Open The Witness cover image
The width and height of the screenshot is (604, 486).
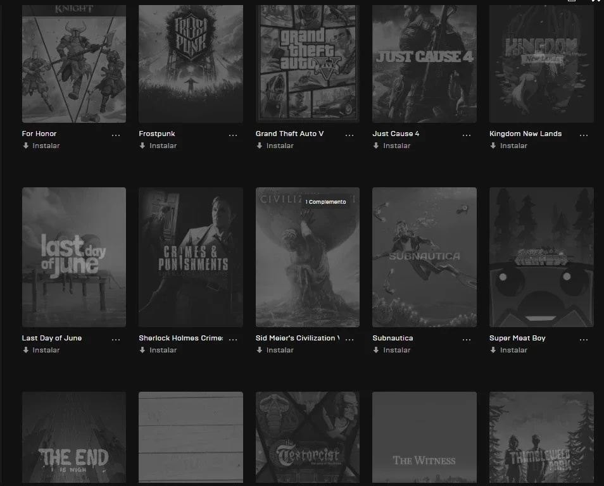424,437
